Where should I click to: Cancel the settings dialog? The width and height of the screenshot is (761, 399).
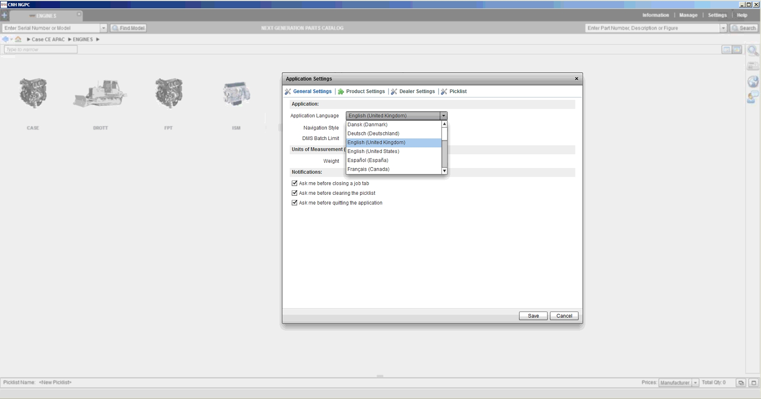pos(564,316)
